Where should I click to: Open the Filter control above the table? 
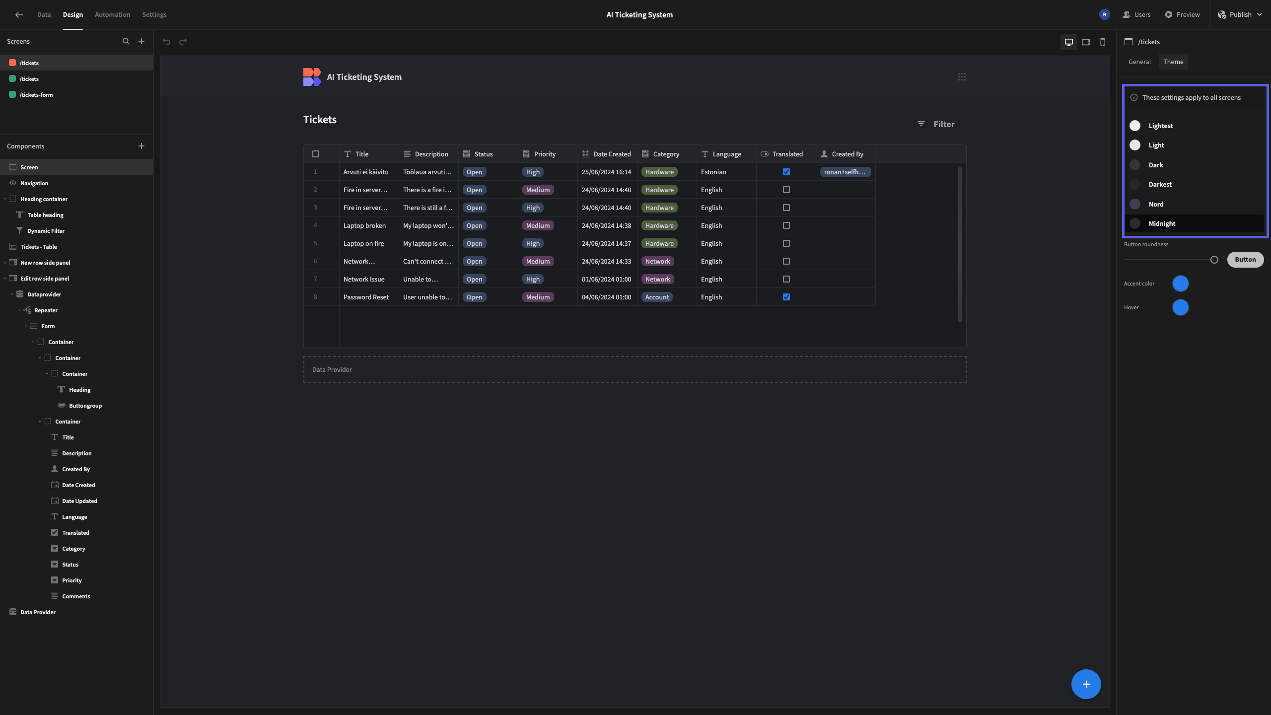pos(936,124)
